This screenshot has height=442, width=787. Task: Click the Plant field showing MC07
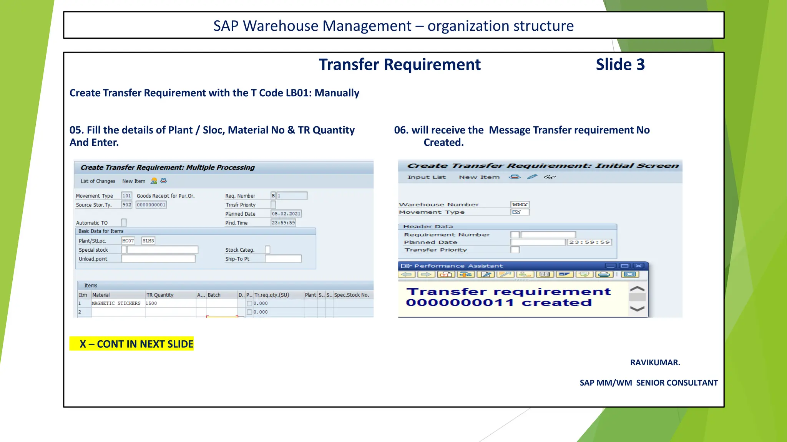(128, 241)
